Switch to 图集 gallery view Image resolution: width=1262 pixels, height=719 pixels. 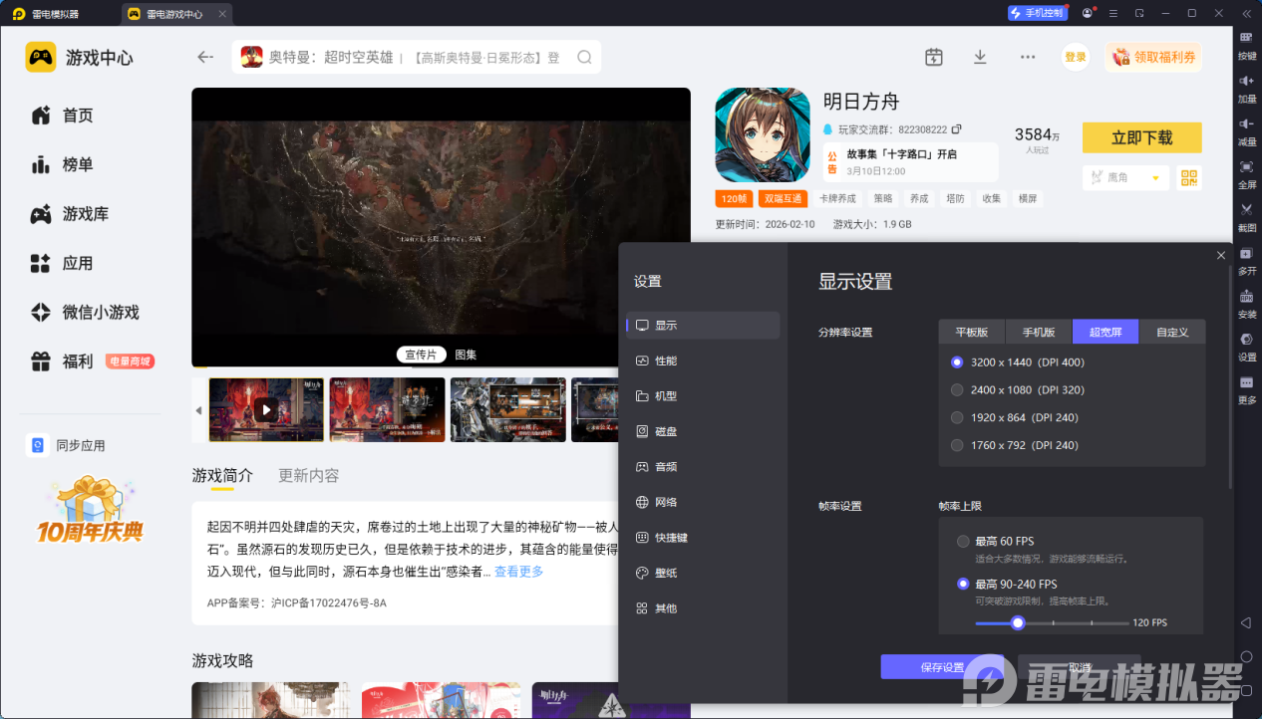pyautogui.click(x=466, y=355)
